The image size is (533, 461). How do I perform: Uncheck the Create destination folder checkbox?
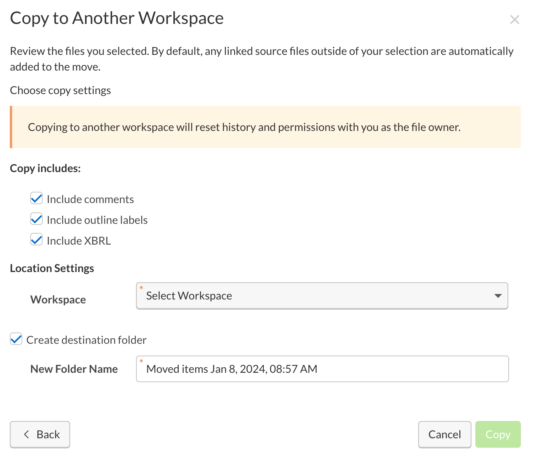(16, 339)
